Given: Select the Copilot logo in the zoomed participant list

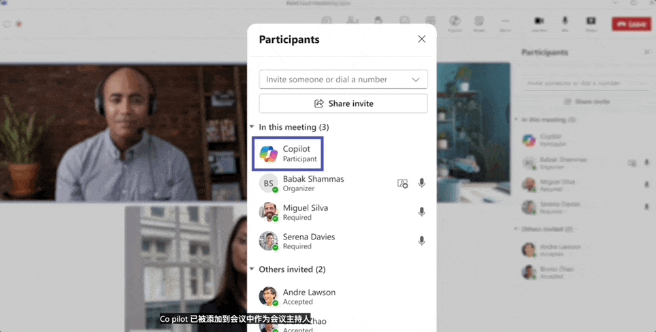Looking at the screenshot, I should tap(268, 154).
